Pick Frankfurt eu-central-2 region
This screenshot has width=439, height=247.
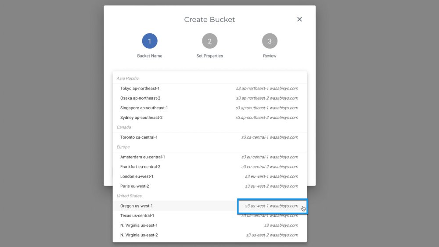pos(140,167)
